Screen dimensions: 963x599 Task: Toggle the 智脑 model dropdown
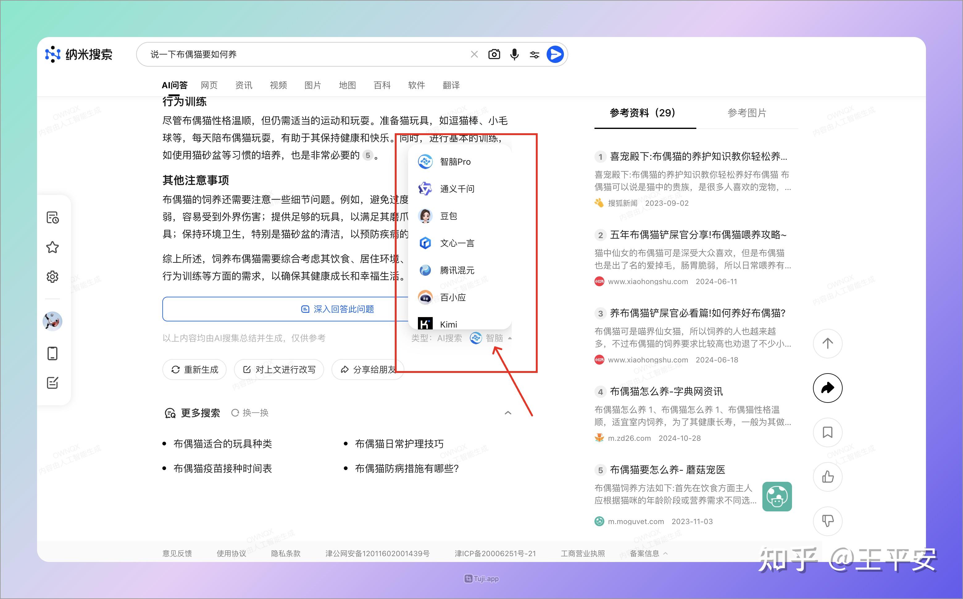coord(491,338)
